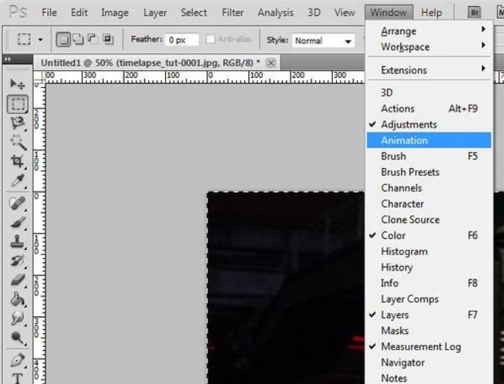Screen dimensions: 504x384
Task: Choose Animation from the Window menu
Action: click(429, 140)
